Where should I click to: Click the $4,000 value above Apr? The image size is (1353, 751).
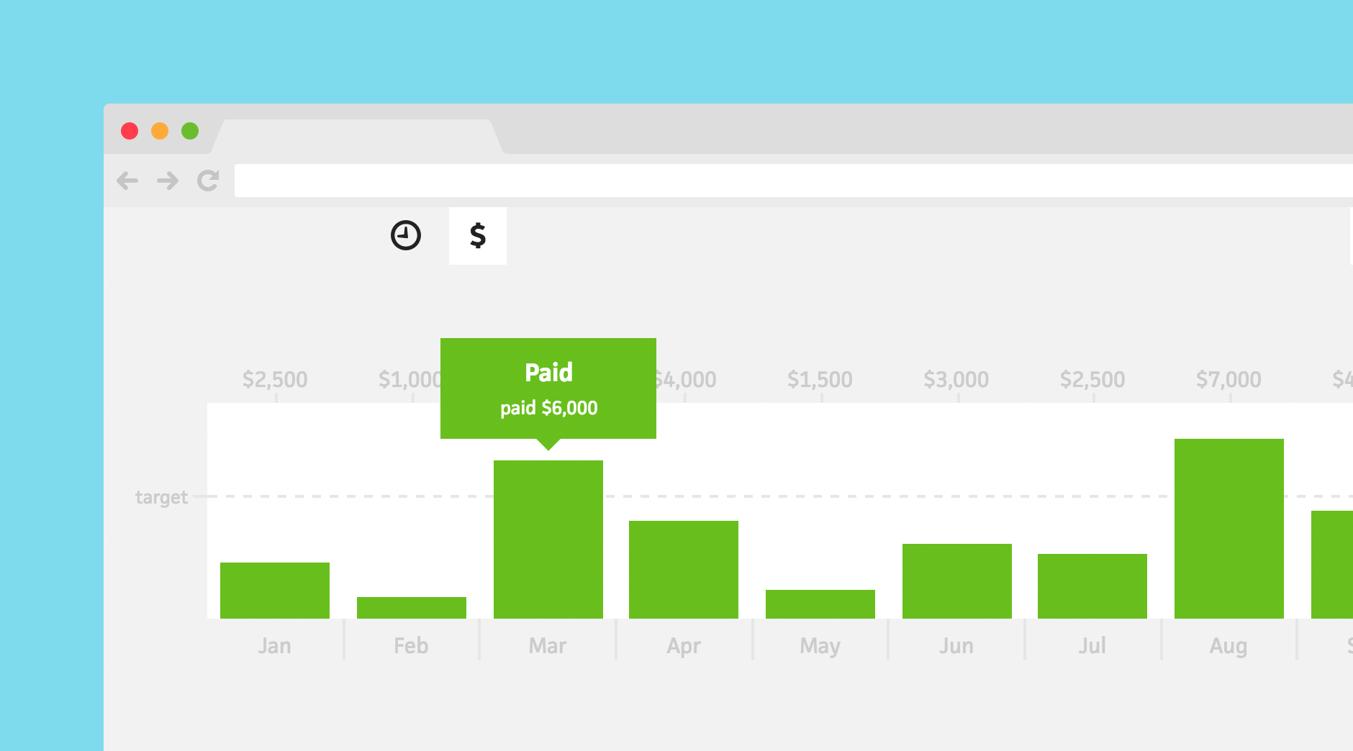pyautogui.click(x=685, y=379)
